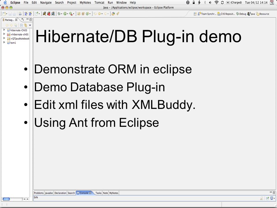This screenshot has width=277, height=208.
Task: Open the Debug dropdown arrow
Action: [x=62, y=14]
